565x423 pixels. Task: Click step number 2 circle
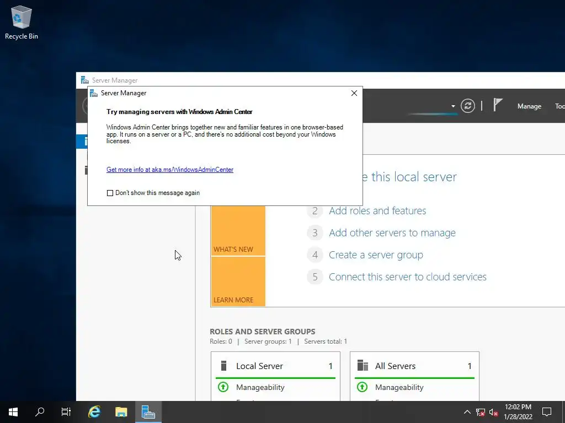(x=315, y=211)
